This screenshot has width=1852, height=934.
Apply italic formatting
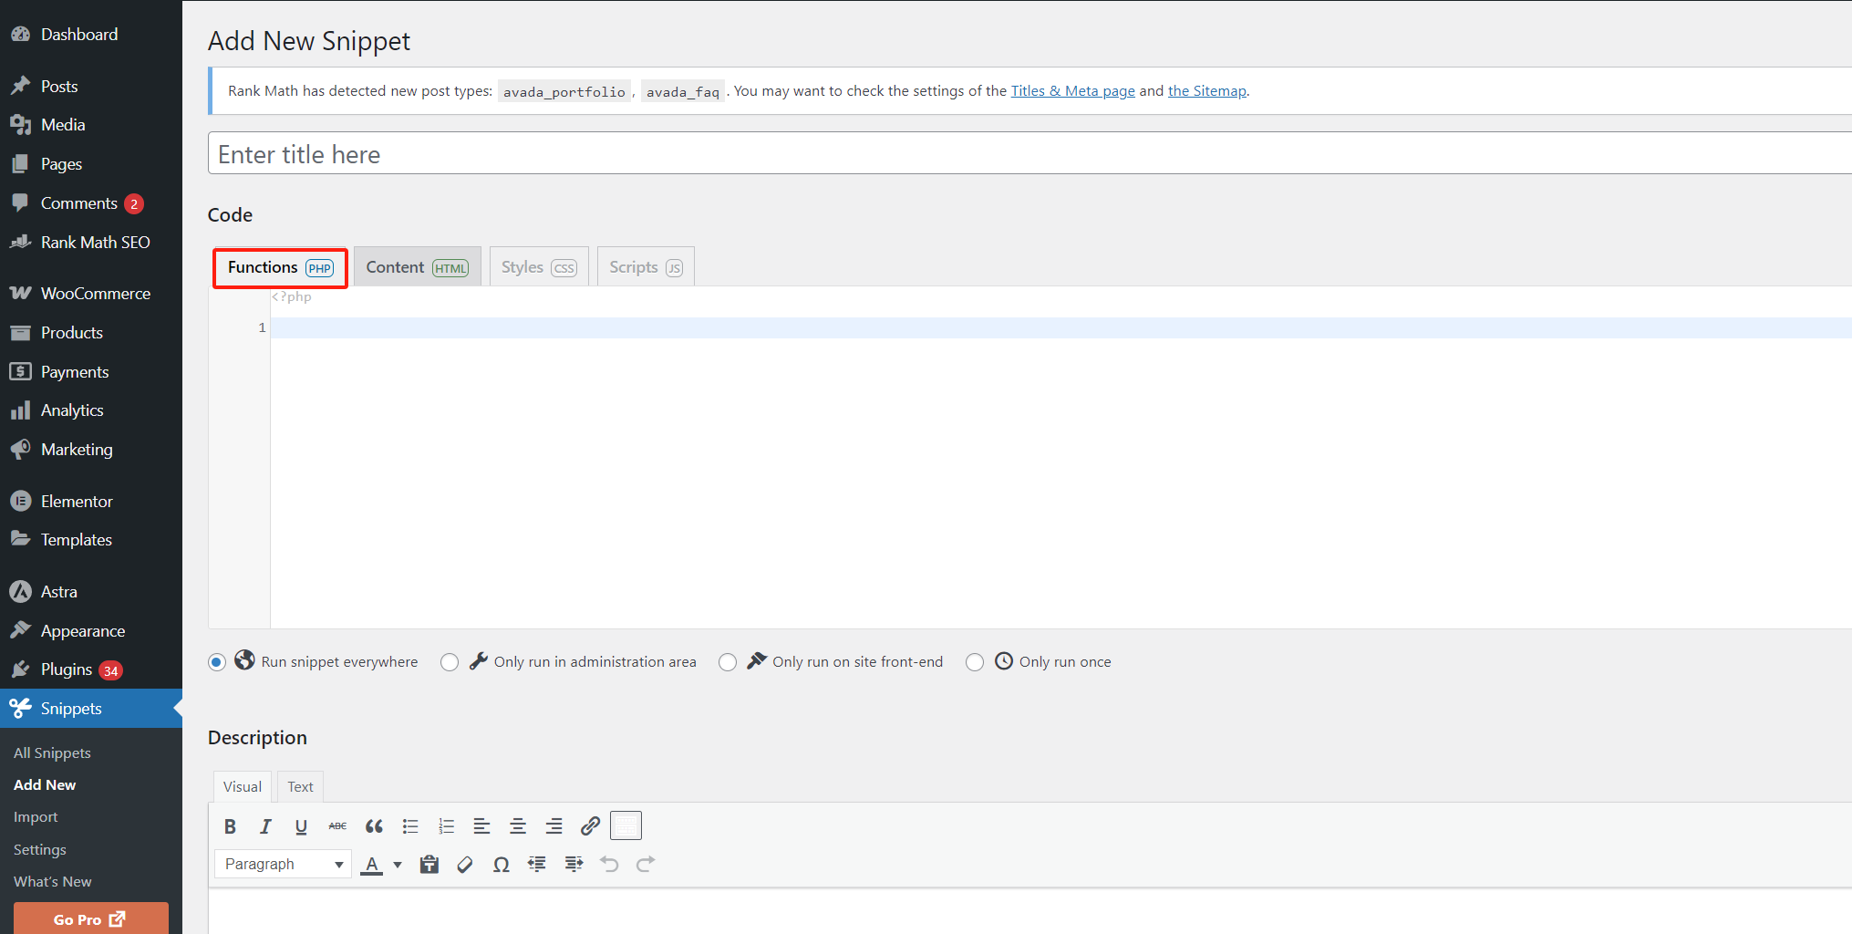coord(265,825)
